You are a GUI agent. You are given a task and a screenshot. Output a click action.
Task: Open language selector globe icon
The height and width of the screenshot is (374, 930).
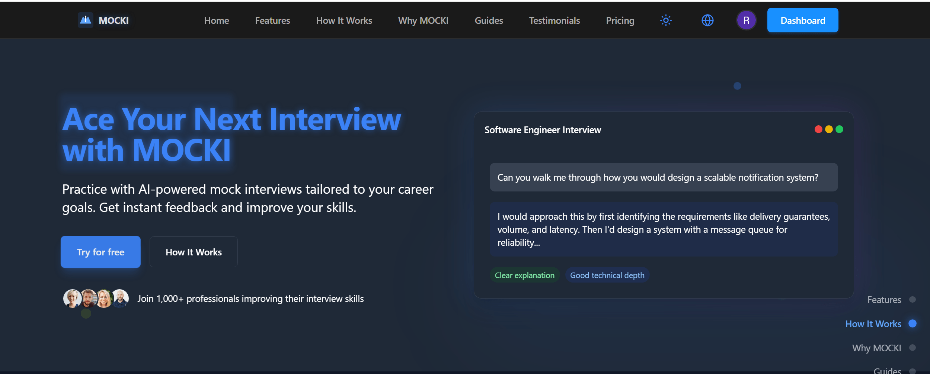click(x=707, y=20)
